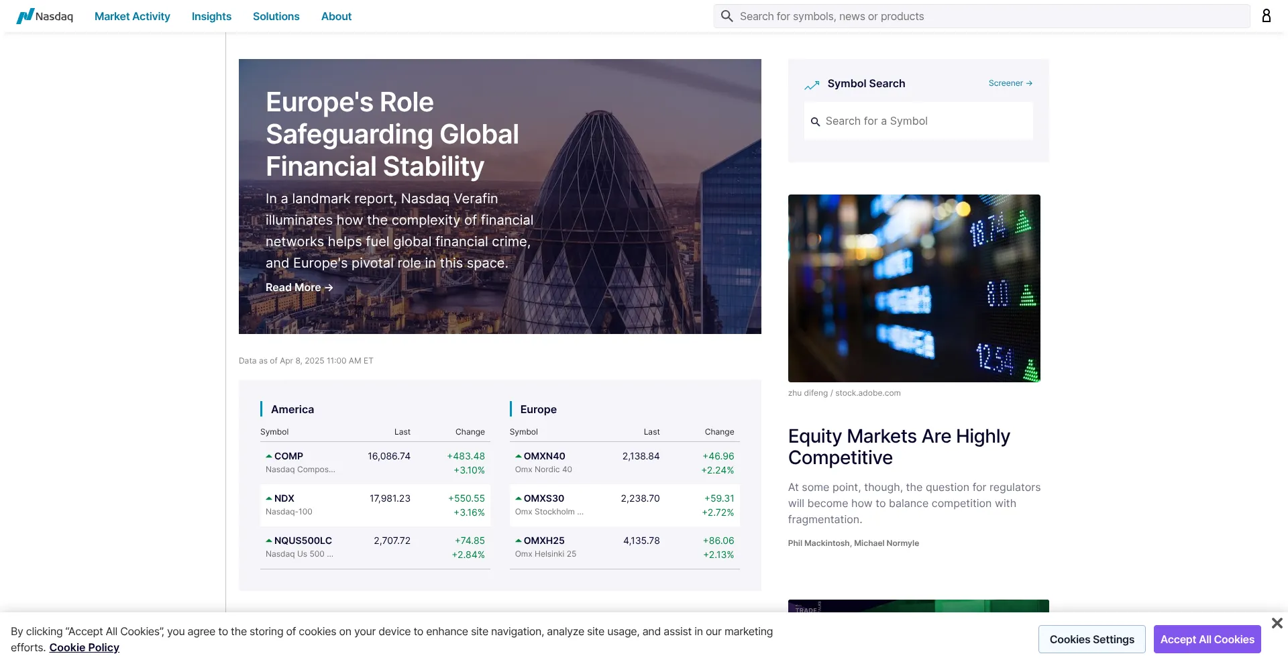Open the Solutions menu
Screen dimensions: 1288x666
coord(276,16)
